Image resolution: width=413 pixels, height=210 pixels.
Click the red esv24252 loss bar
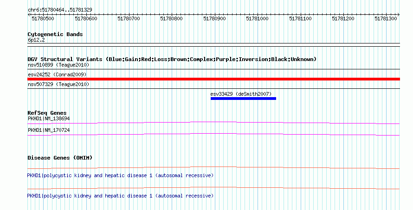[213, 79]
